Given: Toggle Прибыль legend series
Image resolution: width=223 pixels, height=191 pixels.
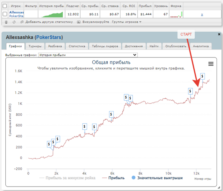Looking at the screenshot, I should pos(113,178).
